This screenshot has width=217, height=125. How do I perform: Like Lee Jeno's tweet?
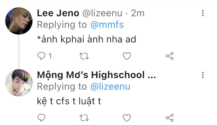pyautogui.click(x=127, y=56)
